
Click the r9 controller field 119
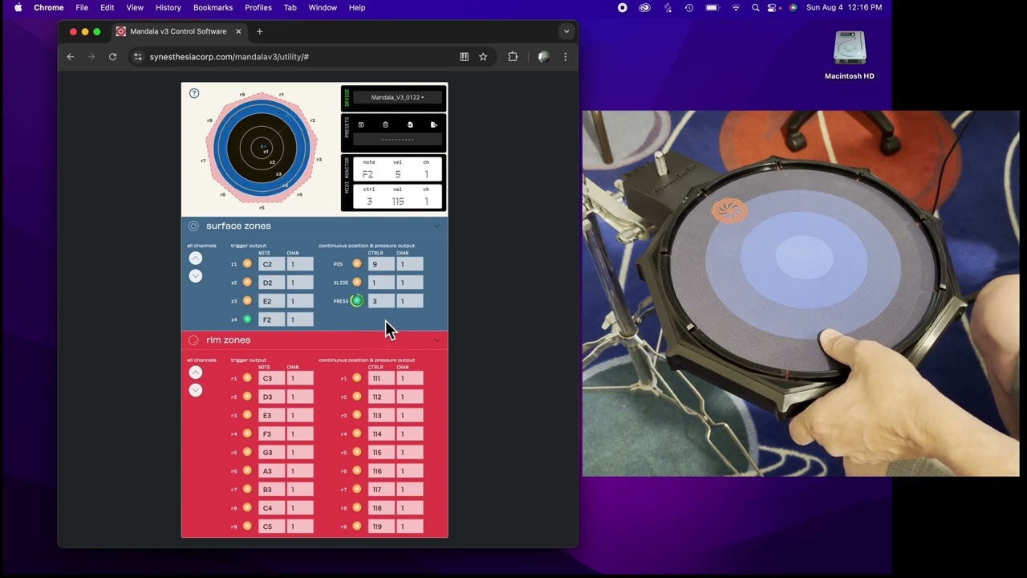click(x=381, y=527)
